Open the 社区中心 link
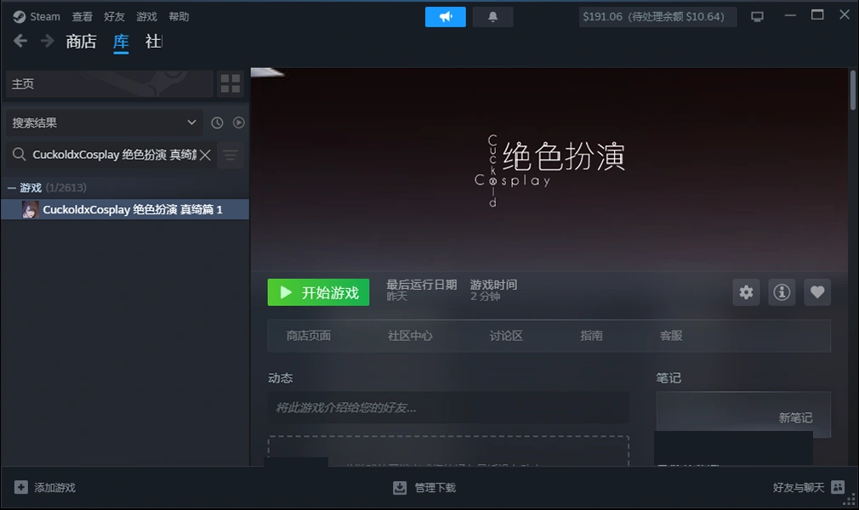 [x=410, y=336]
